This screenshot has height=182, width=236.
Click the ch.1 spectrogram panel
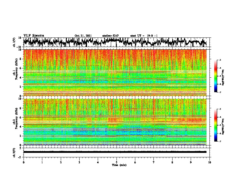pyautogui.click(x=115, y=73)
